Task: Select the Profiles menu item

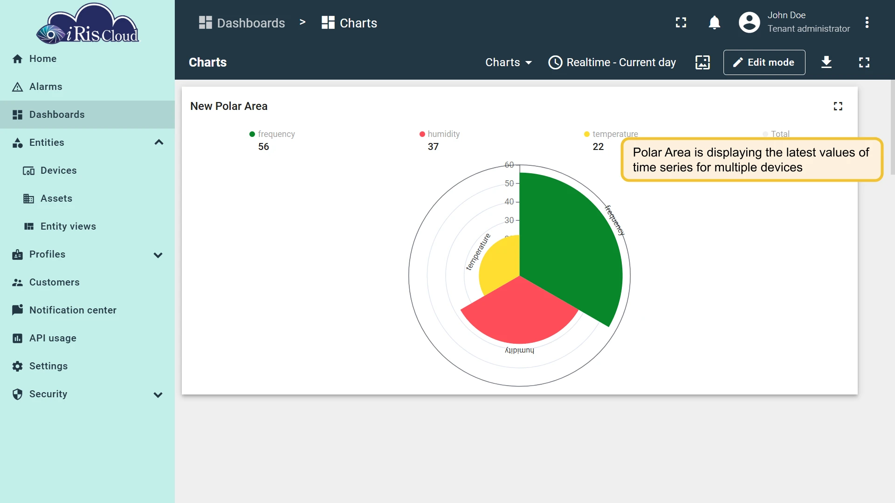Action: point(87,254)
